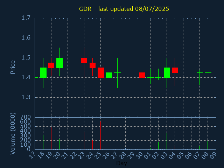This screenshot has height=168, width=224.
Task: Click the day 29 axis label
Action: click(131, 155)
